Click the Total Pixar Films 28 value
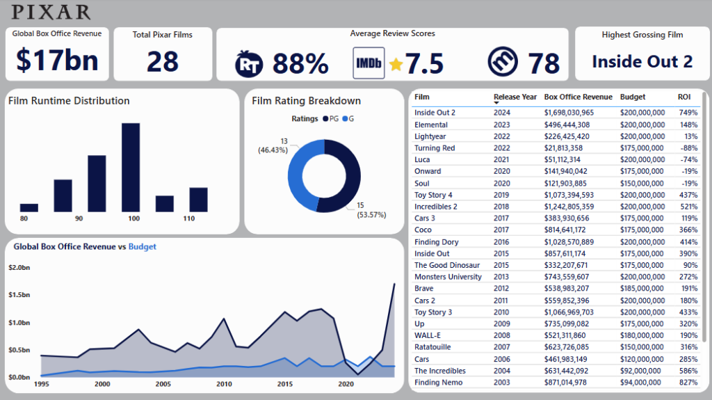This screenshot has width=712, height=400. click(x=163, y=62)
